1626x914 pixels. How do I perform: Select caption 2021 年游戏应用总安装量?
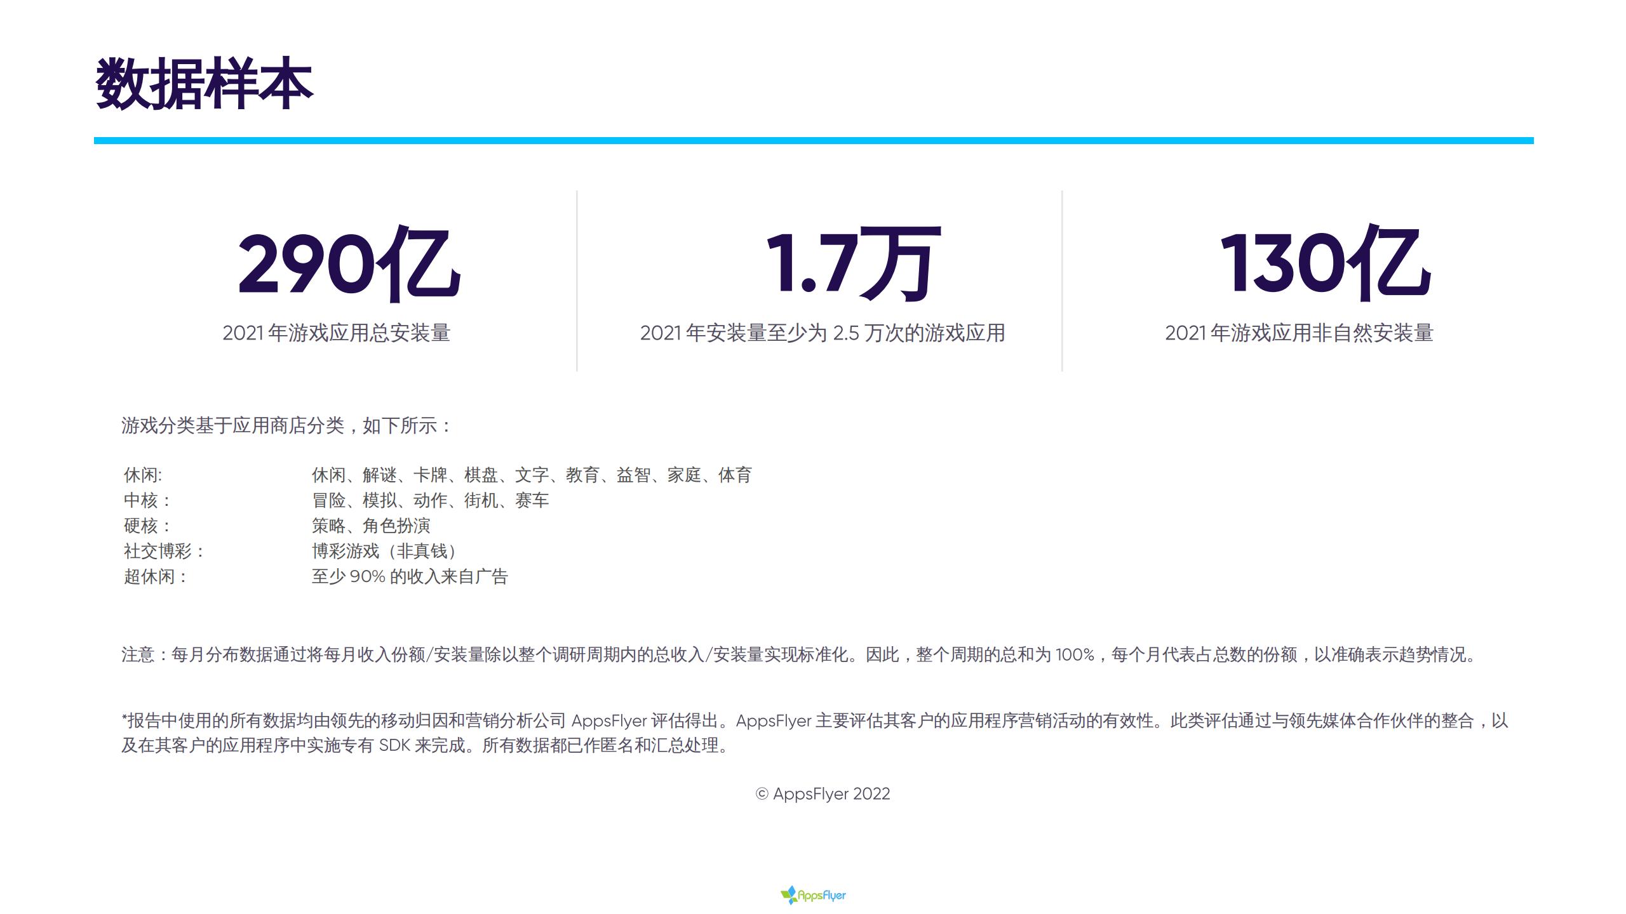click(x=336, y=333)
